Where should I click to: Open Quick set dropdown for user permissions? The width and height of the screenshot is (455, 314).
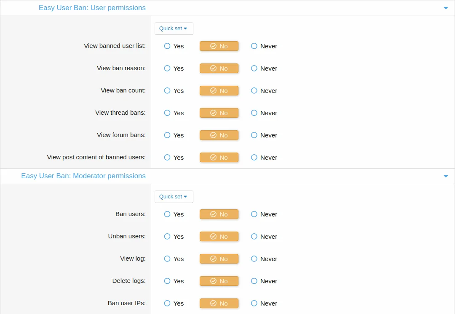pos(174,29)
